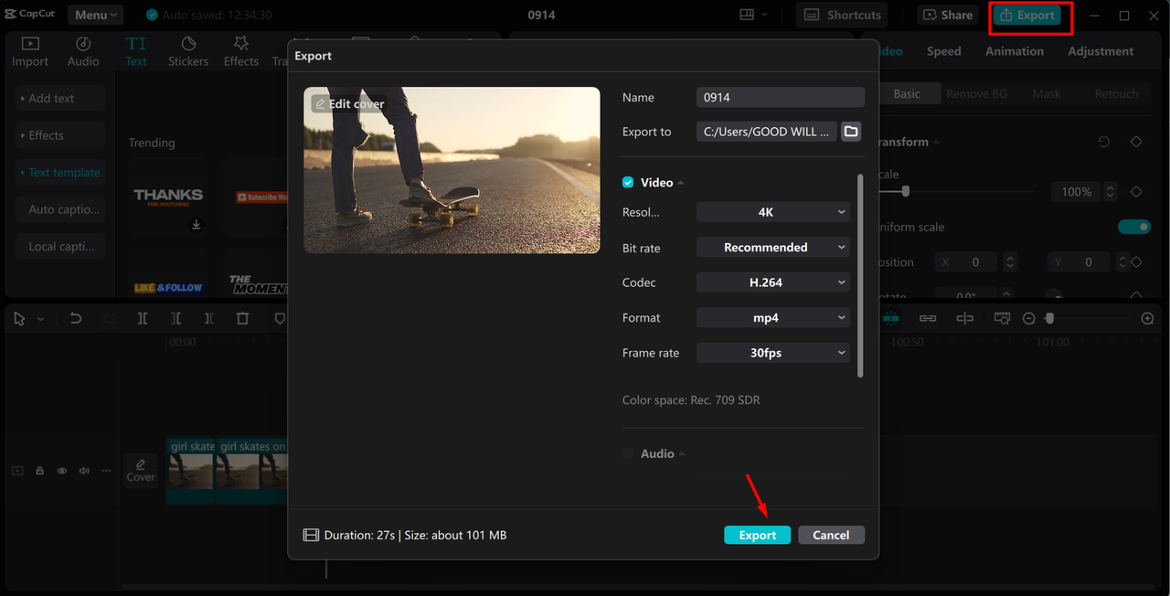Click the track's video clip icon left of lock
The width and height of the screenshot is (1170, 596).
pos(17,471)
